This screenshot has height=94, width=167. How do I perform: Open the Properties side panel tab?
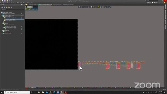(x=165, y=22)
